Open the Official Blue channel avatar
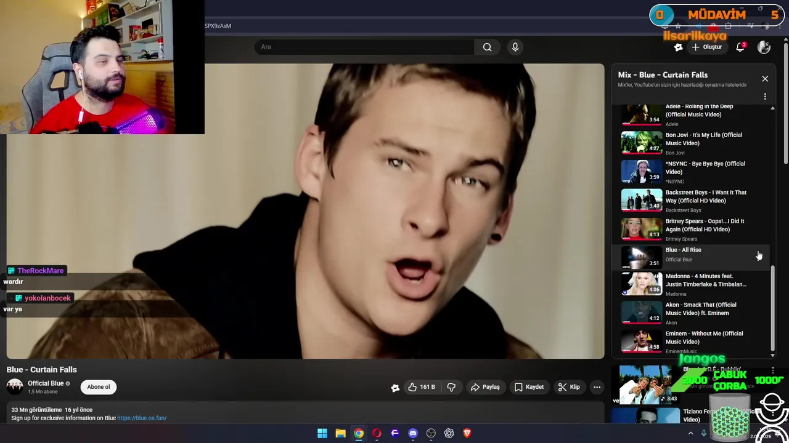 point(15,386)
